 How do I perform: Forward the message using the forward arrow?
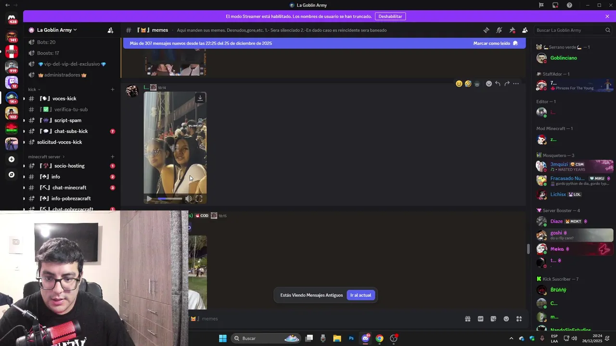tap(507, 84)
